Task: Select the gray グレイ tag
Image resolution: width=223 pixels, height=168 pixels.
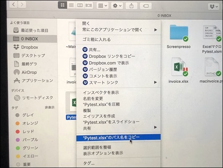Action: point(25,115)
